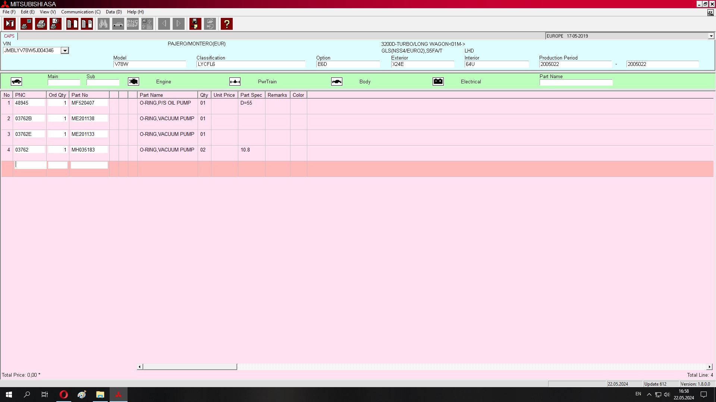716x402 pixels.
Task: Click the Sub group input field
Action: pos(103,83)
